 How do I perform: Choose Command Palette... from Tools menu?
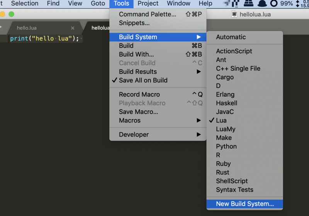[x=158, y=14]
